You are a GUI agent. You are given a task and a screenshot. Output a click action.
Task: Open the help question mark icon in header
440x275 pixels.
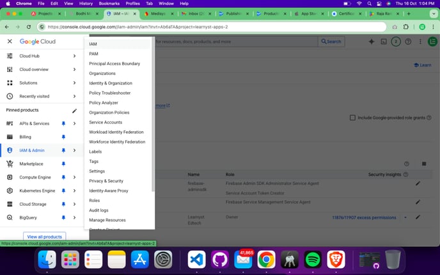pyautogui.click(x=407, y=164)
